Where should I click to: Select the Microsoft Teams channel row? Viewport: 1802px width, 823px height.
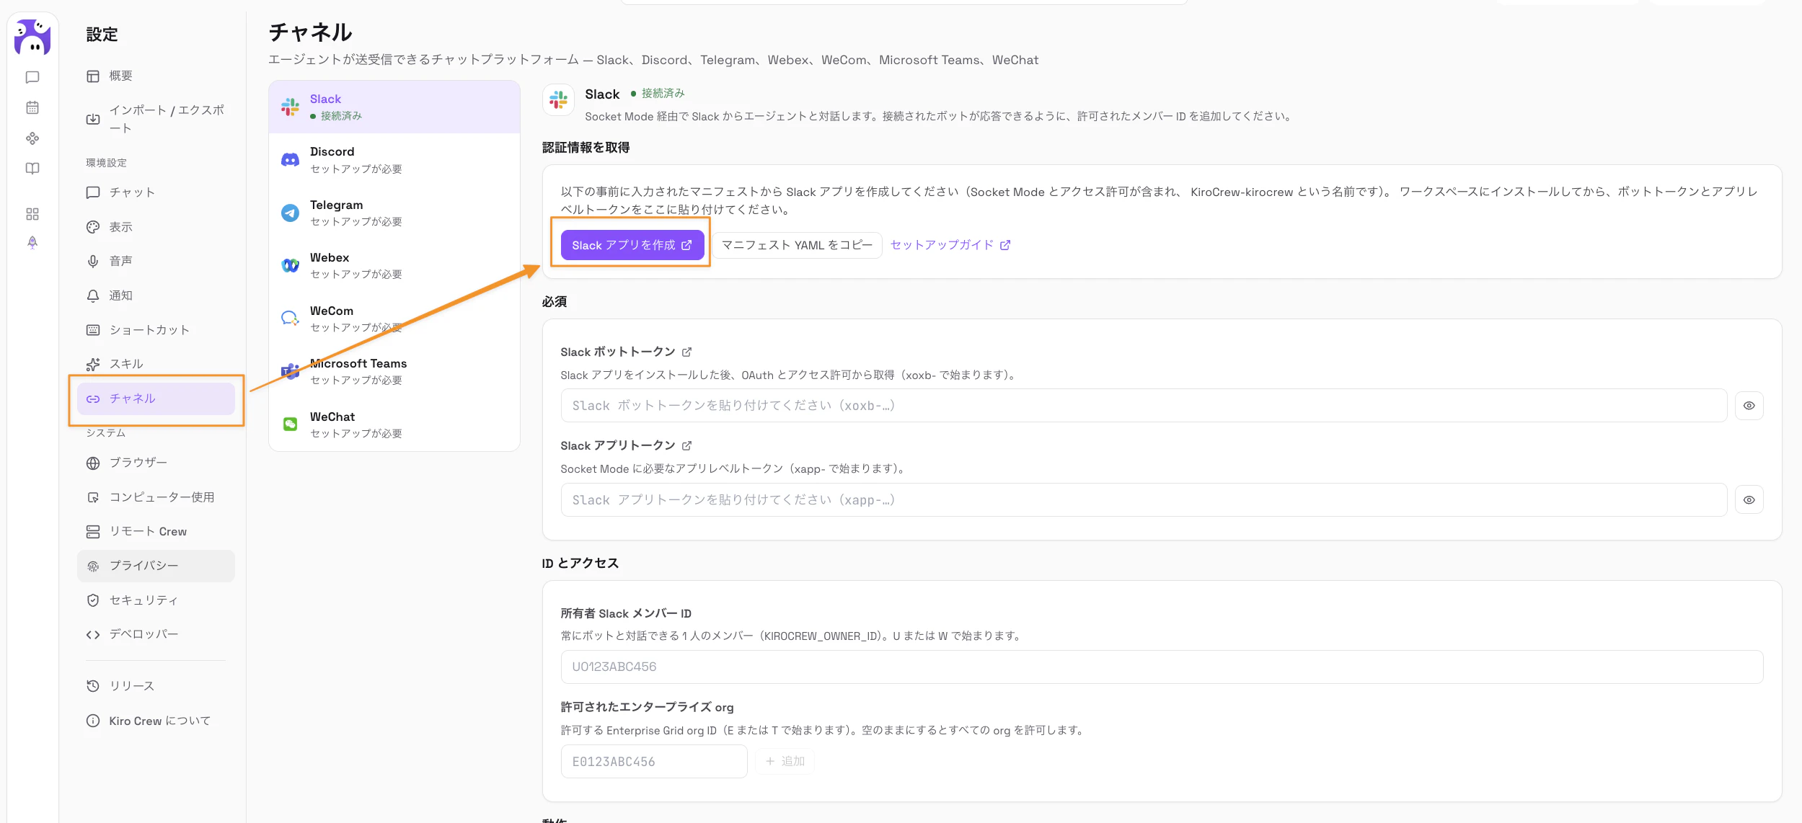coord(394,371)
